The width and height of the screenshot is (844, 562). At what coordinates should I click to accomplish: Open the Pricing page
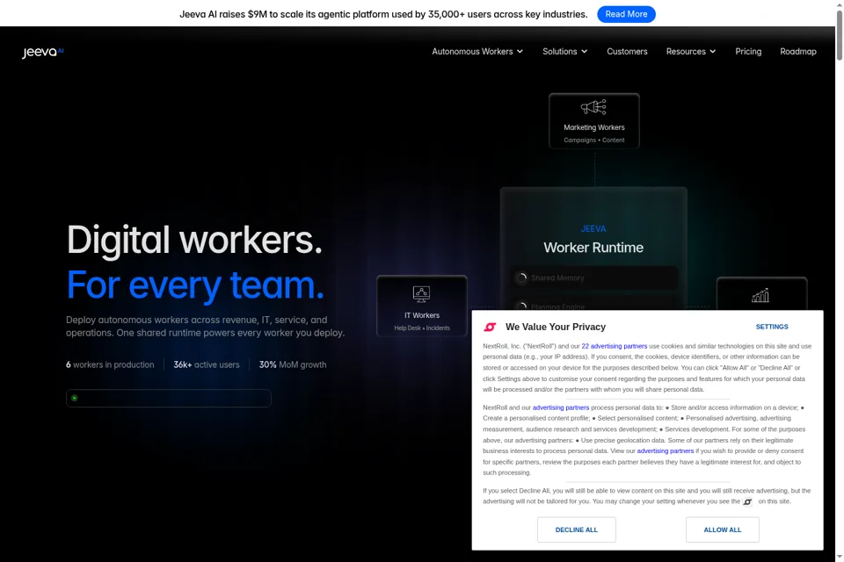748,52
